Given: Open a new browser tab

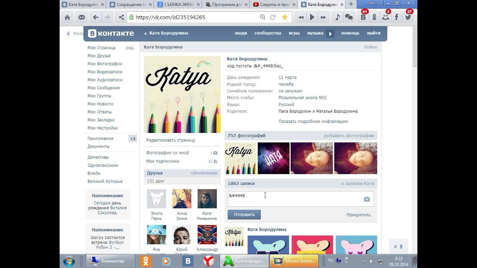Looking at the screenshot, I should pyautogui.click(x=351, y=4).
